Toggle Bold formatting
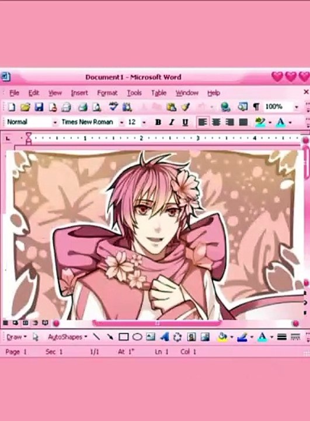 (158, 122)
